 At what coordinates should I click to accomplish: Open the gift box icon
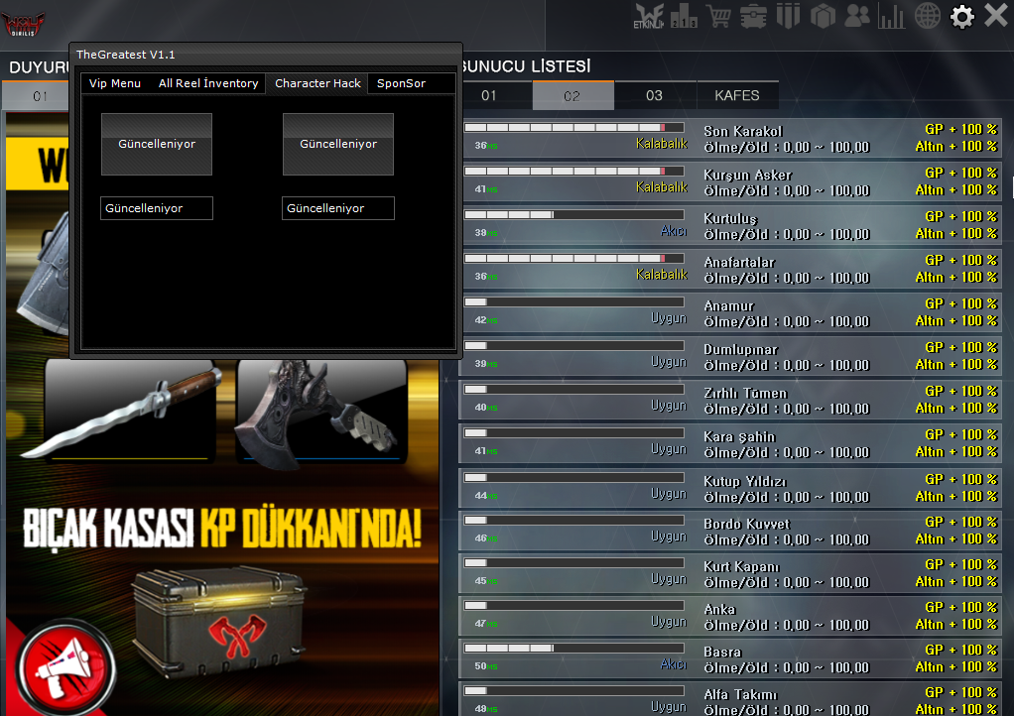[823, 16]
